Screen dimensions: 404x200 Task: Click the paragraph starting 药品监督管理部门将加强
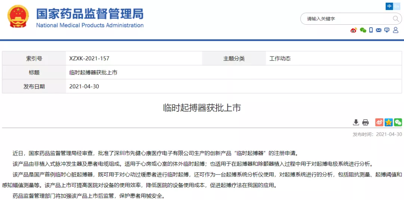[88, 196]
